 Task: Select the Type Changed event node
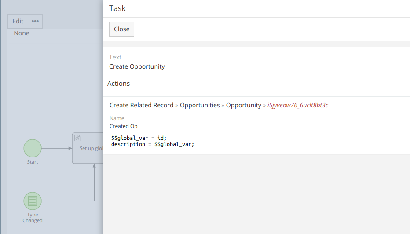[x=33, y=201]
